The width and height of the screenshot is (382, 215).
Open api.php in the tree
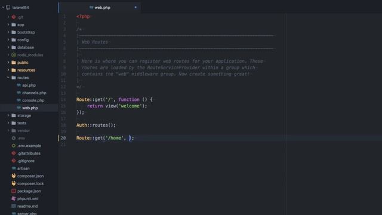[x=29, y=85]
